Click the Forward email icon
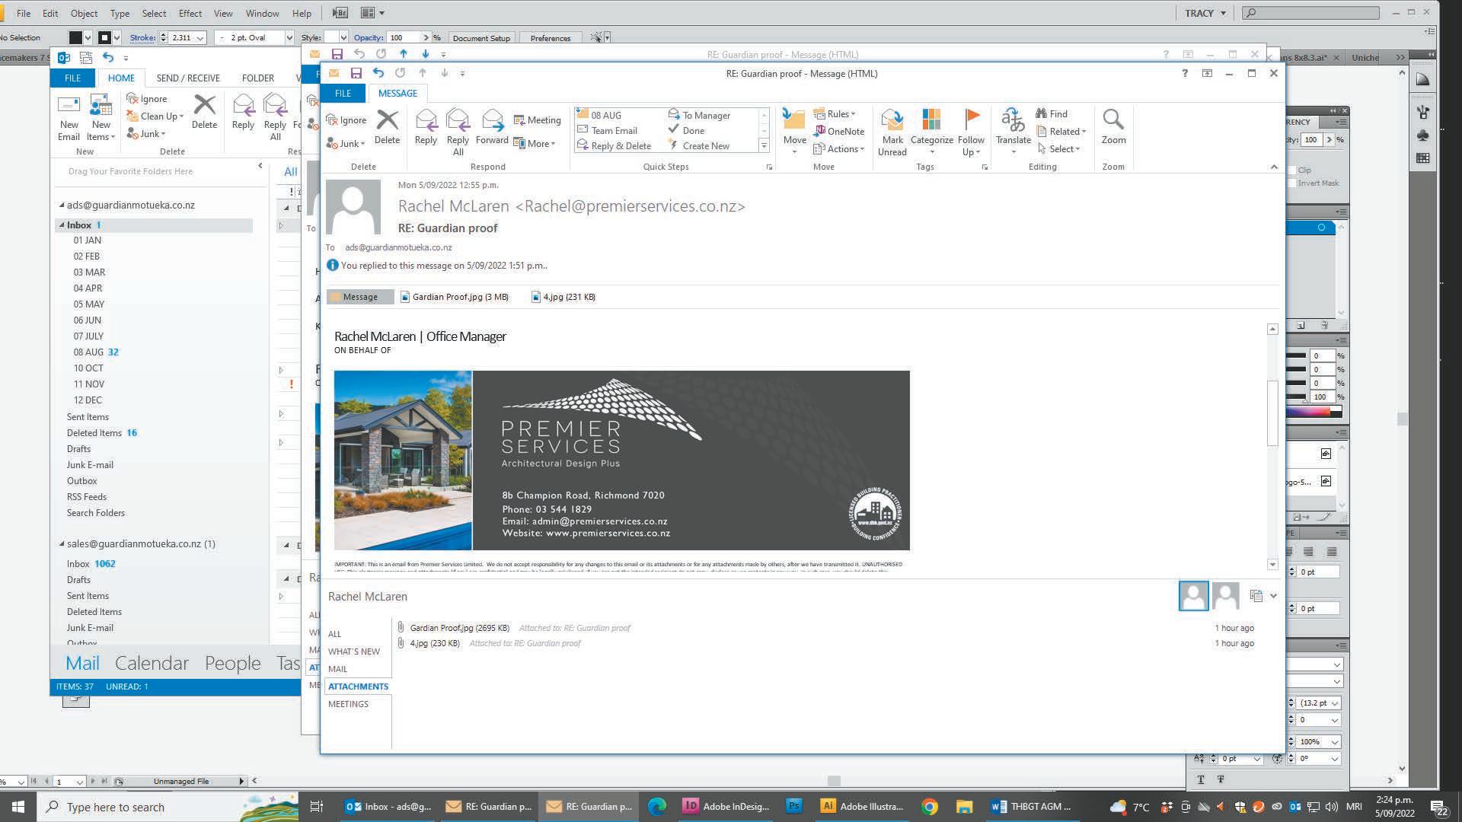The width and height of the screenshot is (1462, 822). point(492,120)
